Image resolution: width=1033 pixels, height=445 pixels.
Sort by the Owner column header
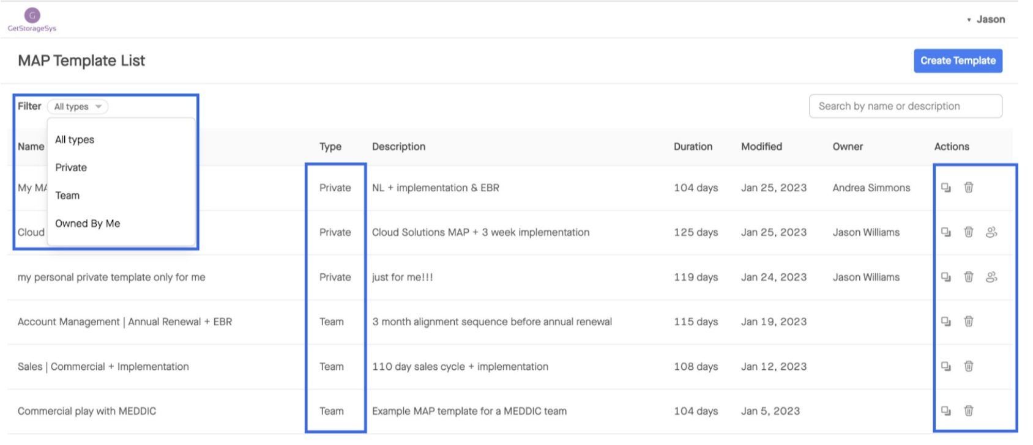tap(848, 147)
